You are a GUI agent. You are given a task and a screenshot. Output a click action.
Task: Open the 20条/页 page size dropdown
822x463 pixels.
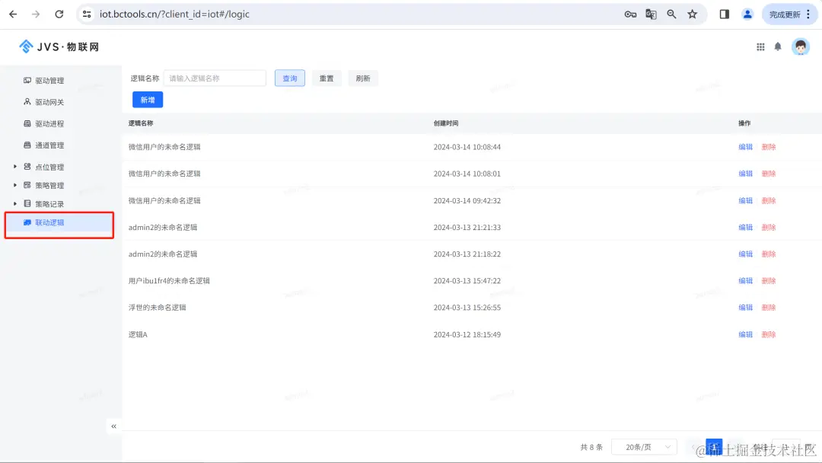click(x=645, y=447)
